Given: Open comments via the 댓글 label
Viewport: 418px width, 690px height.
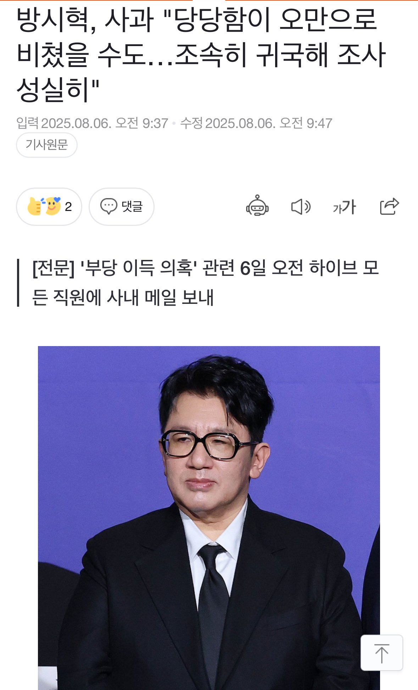Looking at the screenshot, I should pyautogui.click(x=132, y=206).
